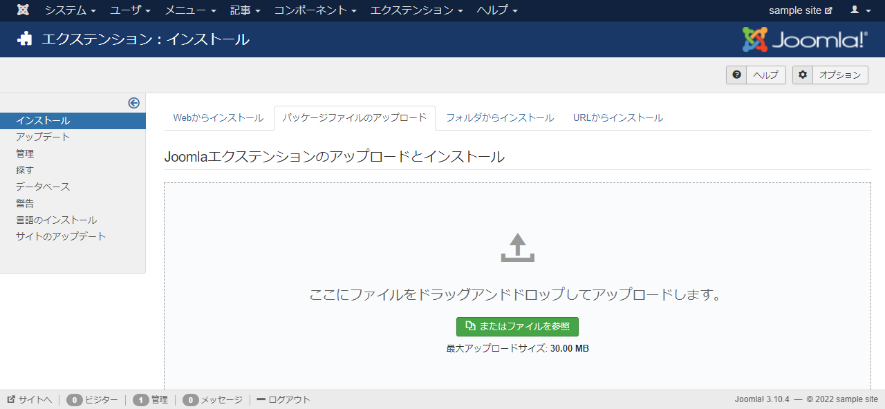Open the システム dropdown menu
The height and width of the screenshot is (409, 885).
70,10
